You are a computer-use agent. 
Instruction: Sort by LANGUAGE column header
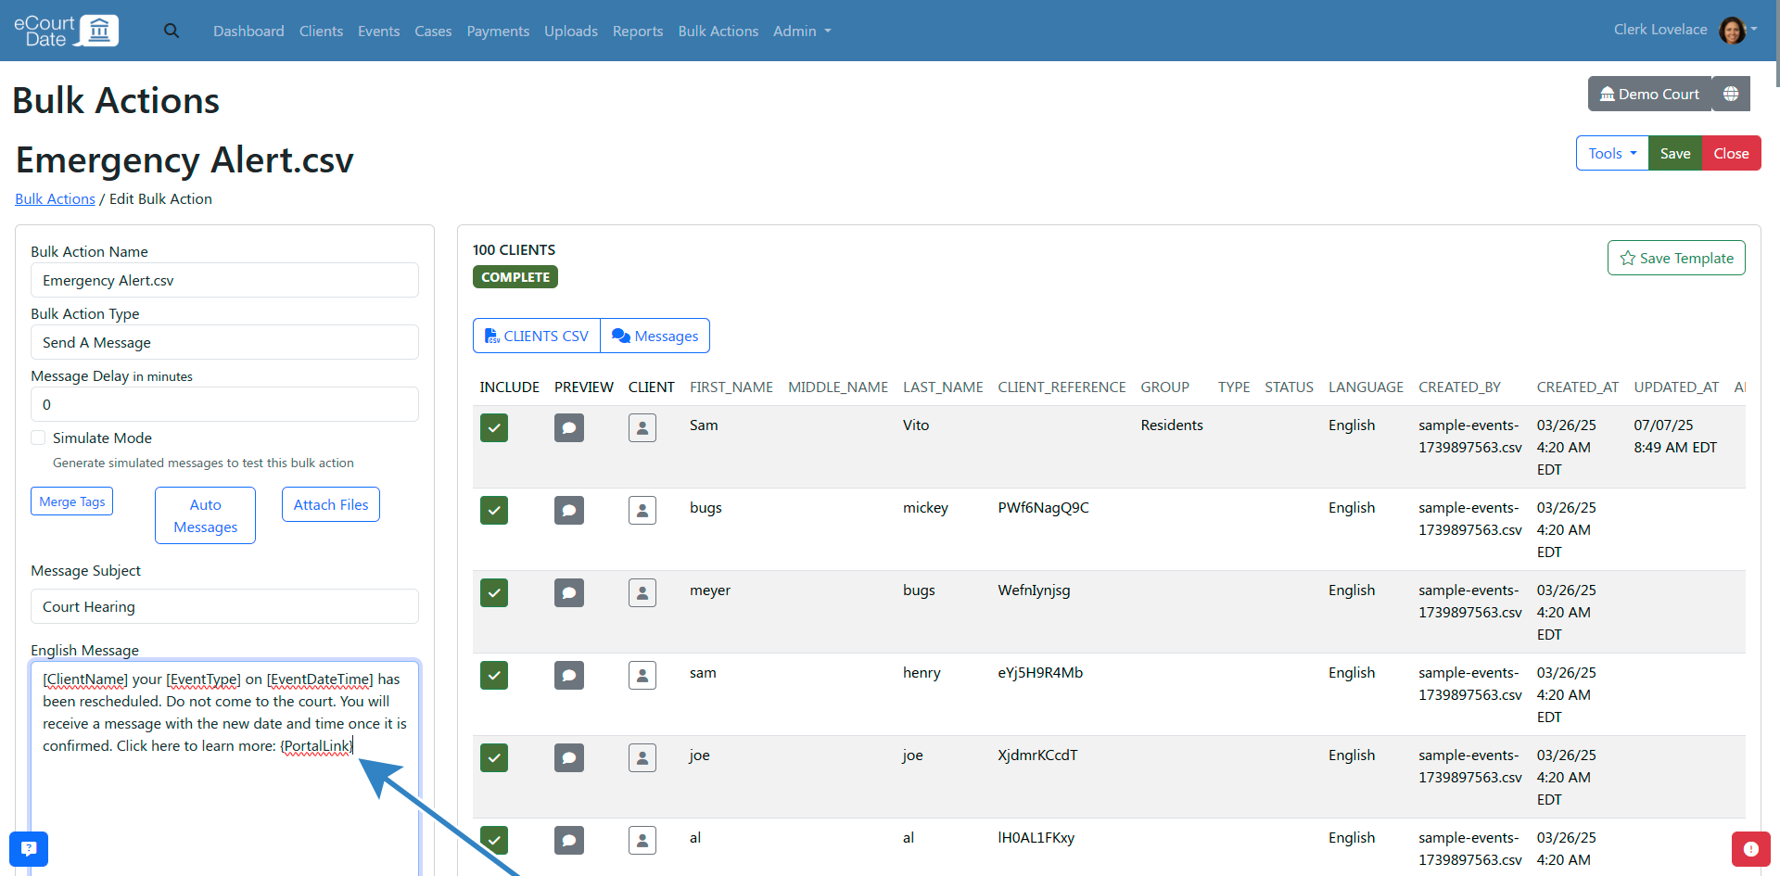click(1366, 387)
